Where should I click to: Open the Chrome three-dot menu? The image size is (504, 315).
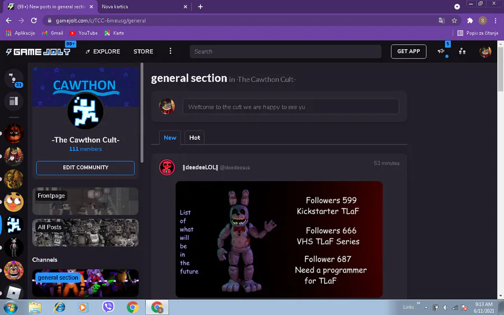496,21
